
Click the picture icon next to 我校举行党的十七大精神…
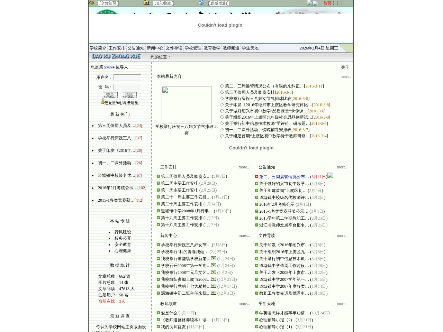(x=214, y=286)
